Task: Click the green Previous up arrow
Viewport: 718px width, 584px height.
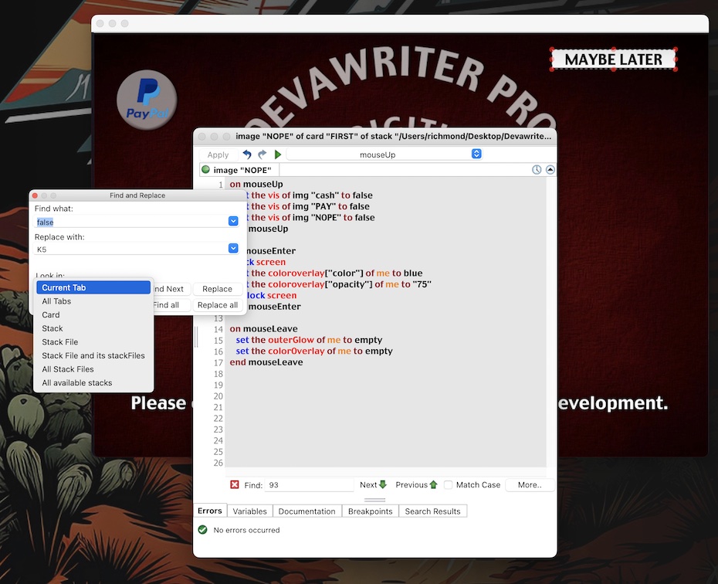Action: click(x=433, y=485)
